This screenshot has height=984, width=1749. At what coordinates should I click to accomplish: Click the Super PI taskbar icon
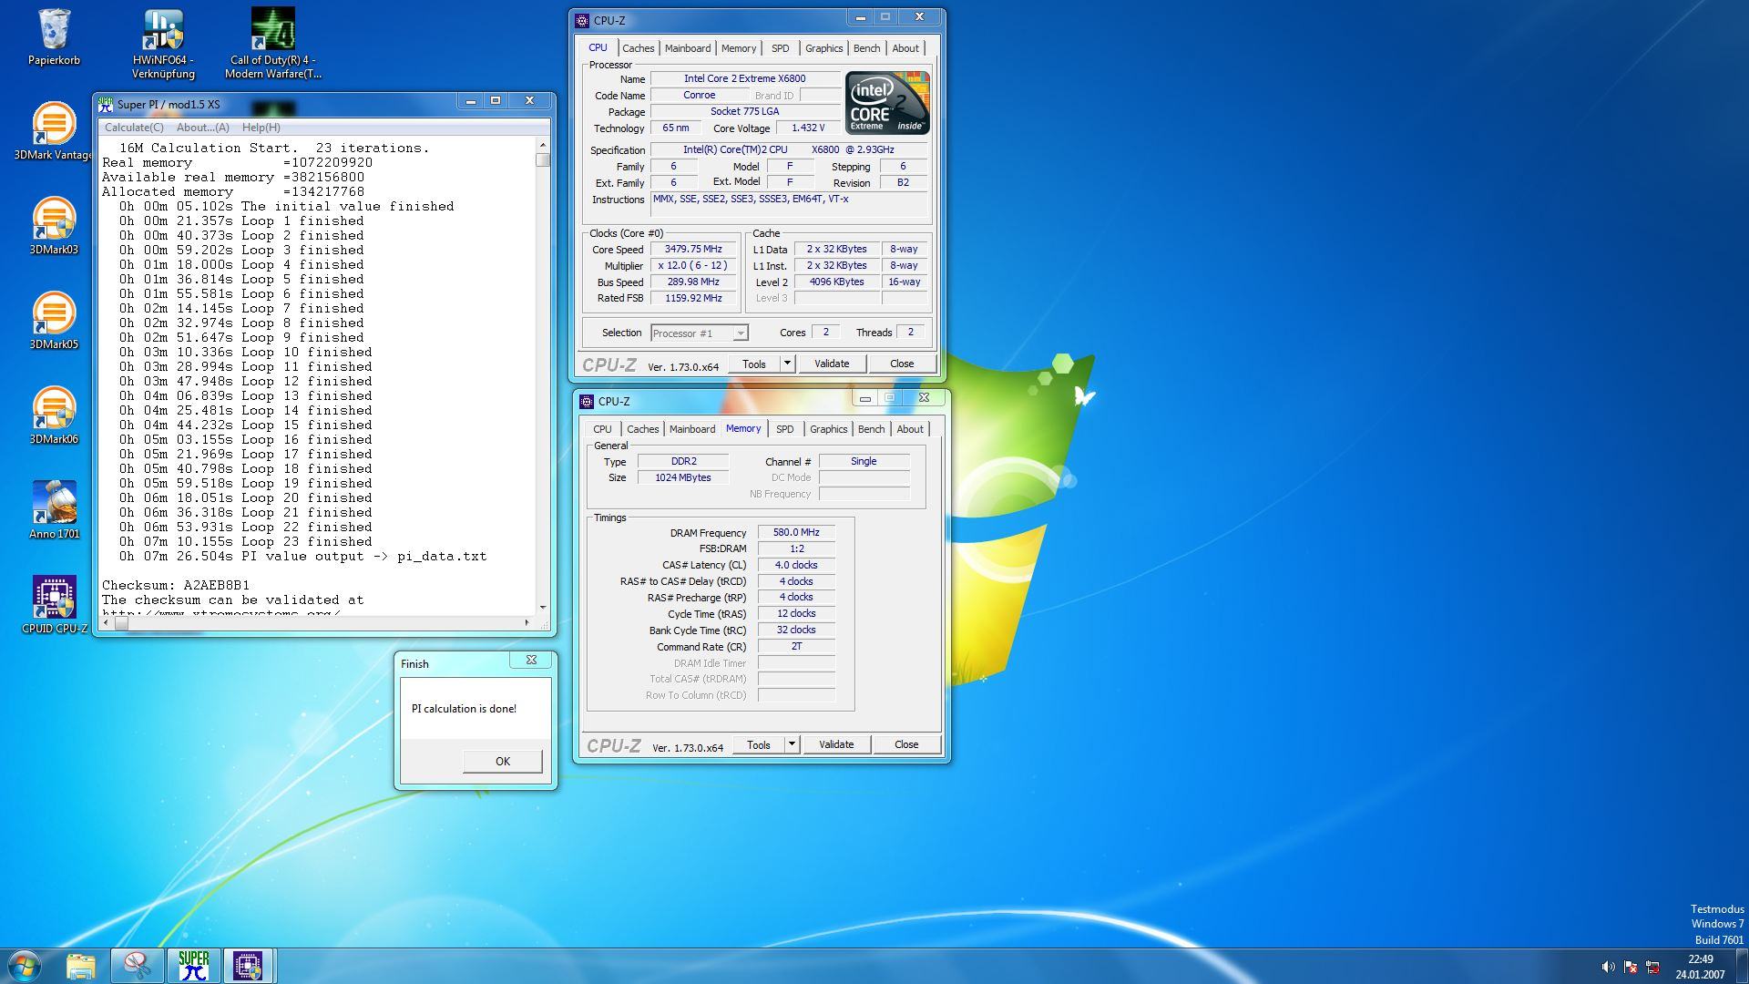[x=193, y=965]
